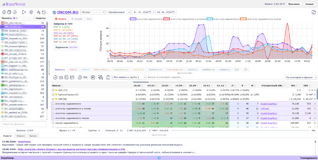Open 'Все запросы и группы' dropdown
Image resolution: width=318 pixels, height=160 pixels.
(129, 77)
